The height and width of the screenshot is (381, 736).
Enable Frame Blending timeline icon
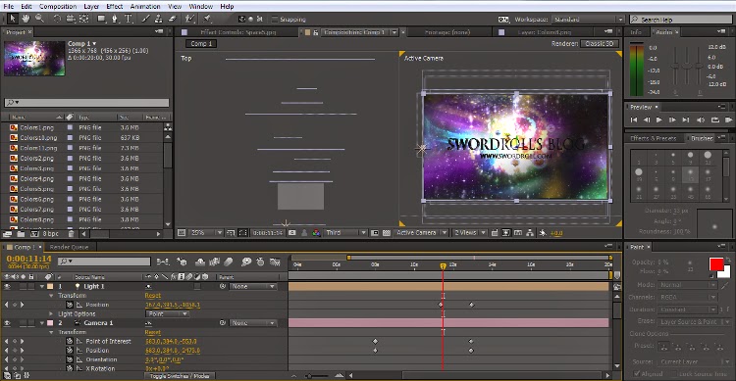point(215,262)
